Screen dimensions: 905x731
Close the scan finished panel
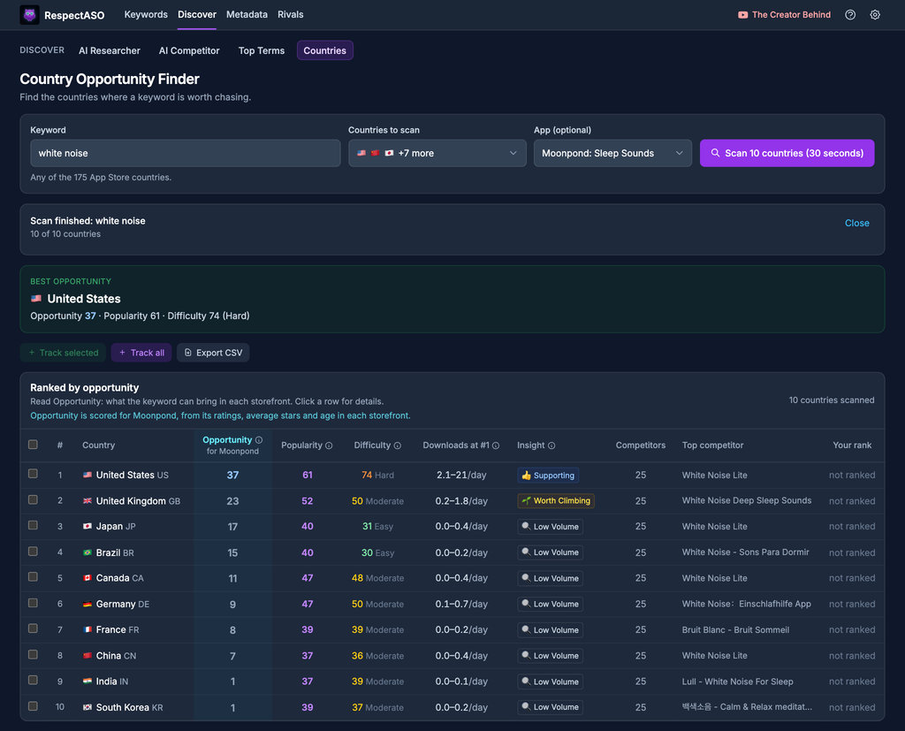click(x=856, y=223)
